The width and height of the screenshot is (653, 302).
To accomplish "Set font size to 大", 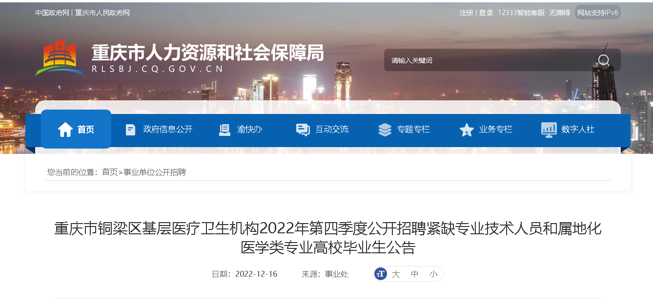I will (396, 274).
